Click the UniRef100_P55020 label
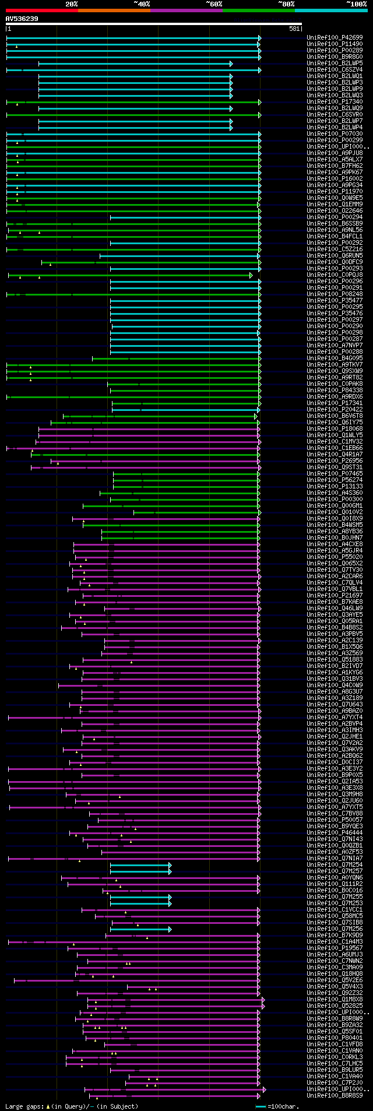 (x=335, y=557)
